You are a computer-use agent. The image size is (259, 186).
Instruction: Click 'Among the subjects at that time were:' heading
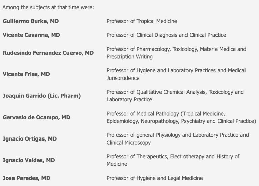48,7
